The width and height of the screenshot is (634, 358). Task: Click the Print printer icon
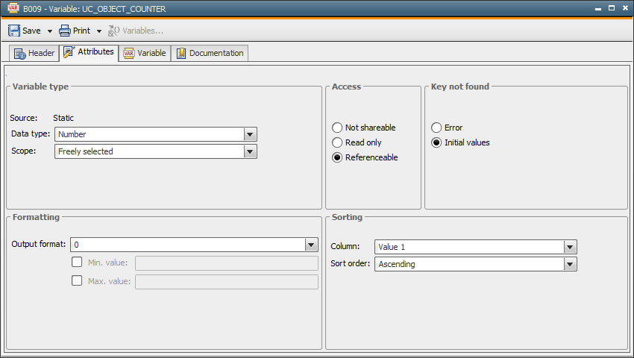pos(65,31)
